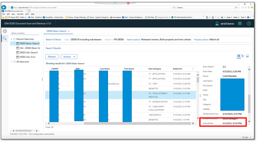The width and height of the screenshot is (257, 141).
Task: Click the magnifier in the browser search box
Action: pyautogui.click(x=236, y=8)
